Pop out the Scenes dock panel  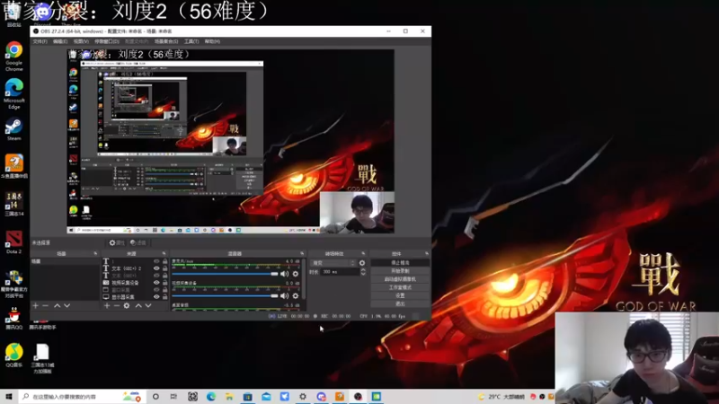[95, 253]
